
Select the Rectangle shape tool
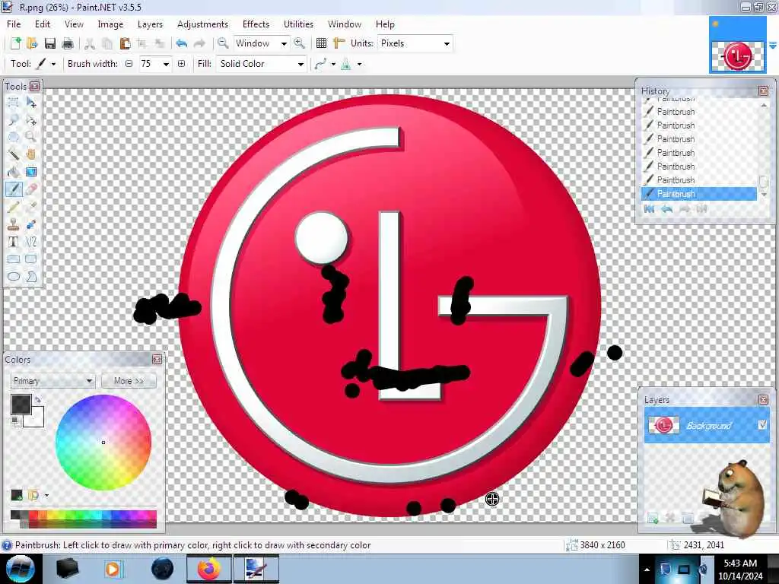click(14, 259)
